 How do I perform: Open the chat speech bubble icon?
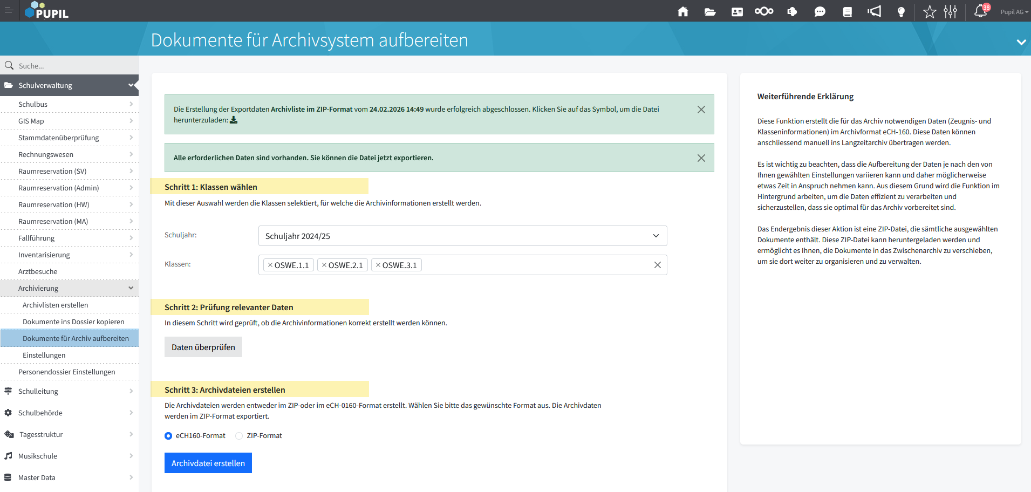(820, 11)
